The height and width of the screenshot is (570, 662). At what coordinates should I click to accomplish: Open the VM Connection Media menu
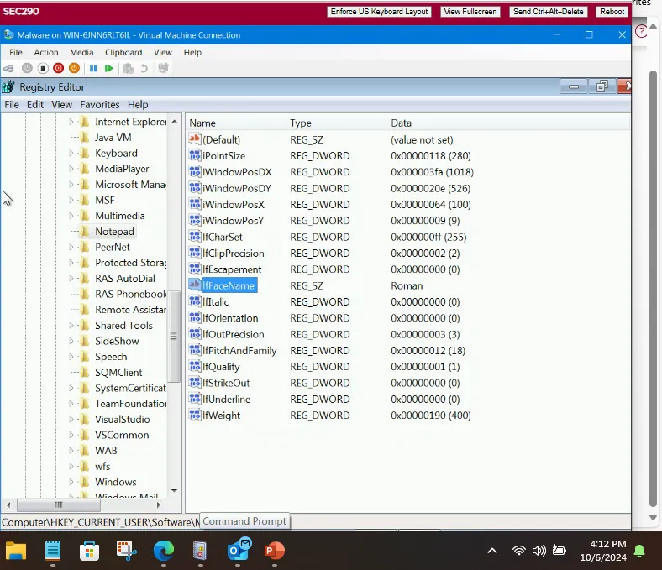(81, 52)
